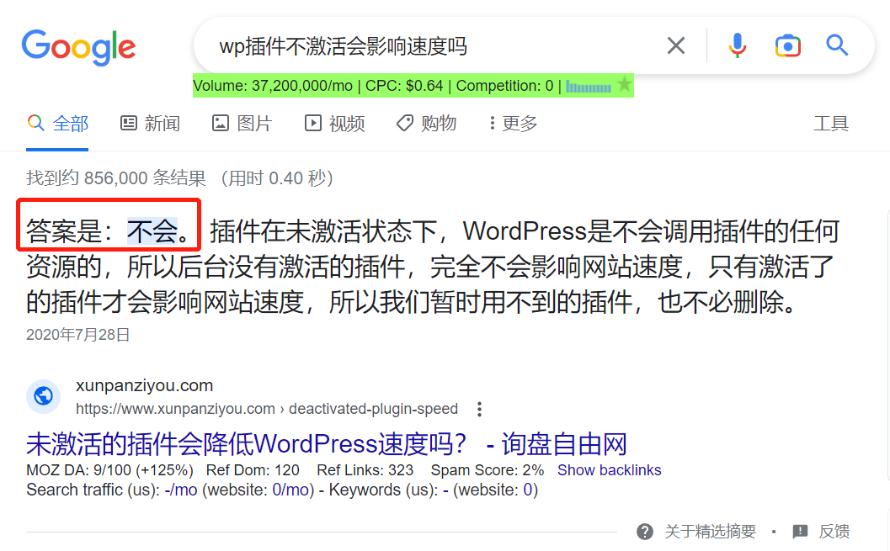
Task: Click Ref Dom: 120 text
Action: coord(253,470)
